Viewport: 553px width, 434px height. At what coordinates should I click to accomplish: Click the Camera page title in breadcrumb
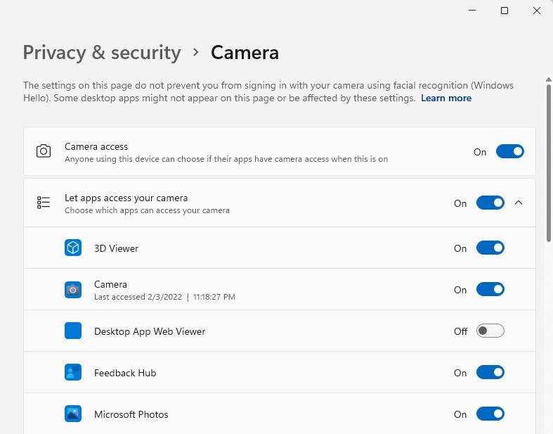[x=245, y=53]
